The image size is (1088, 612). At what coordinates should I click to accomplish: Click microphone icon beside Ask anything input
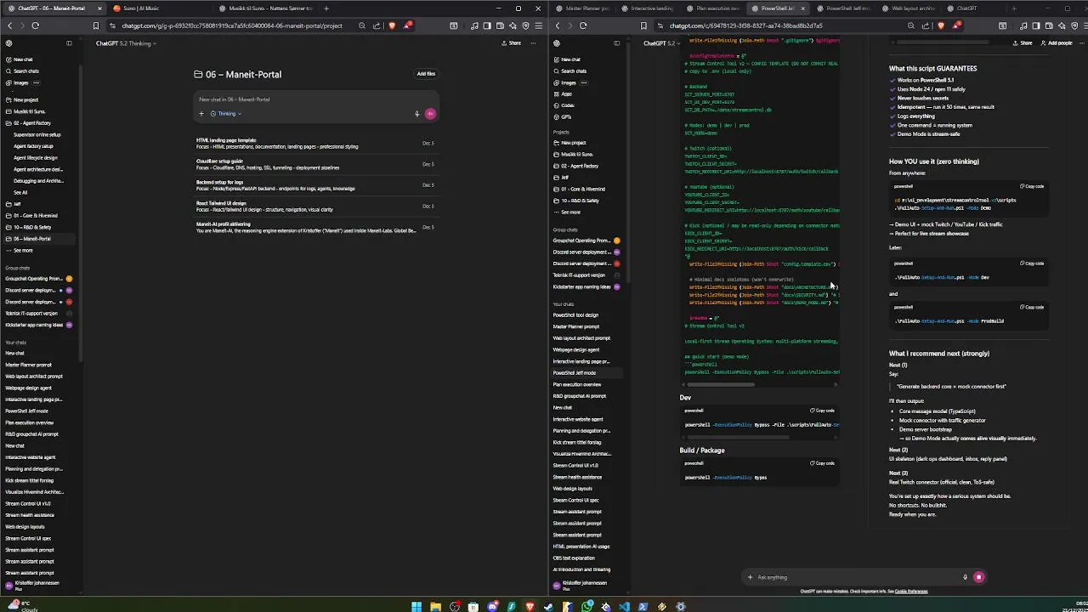[x=965, y=577]
